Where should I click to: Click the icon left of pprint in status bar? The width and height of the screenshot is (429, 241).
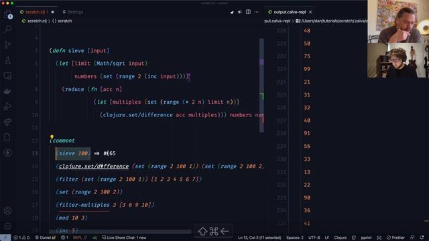point(354,238)
